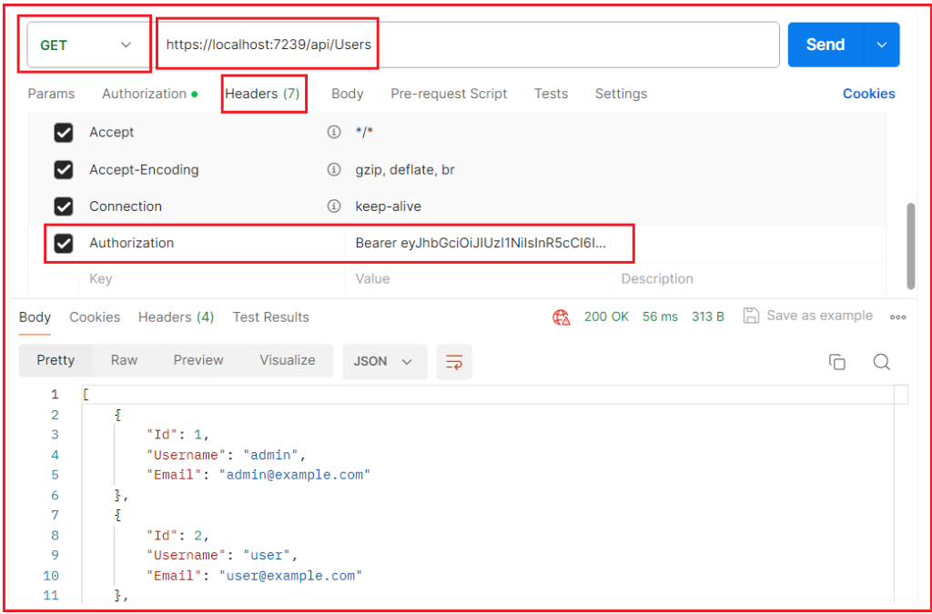This screenshot has height=614, width=932.
Task: Toggle line wrapping in response viewer
Action: pos(453,361)
